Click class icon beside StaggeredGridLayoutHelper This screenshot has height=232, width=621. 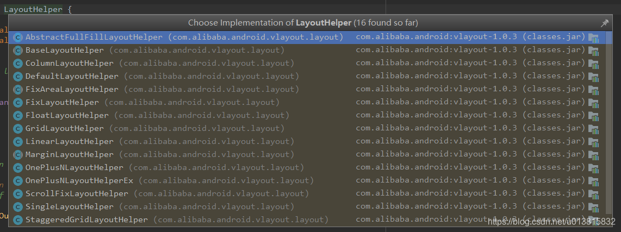17,221
